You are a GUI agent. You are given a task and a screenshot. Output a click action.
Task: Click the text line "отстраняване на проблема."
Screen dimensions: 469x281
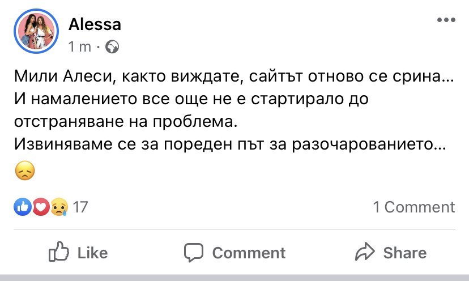coord(131,121)
